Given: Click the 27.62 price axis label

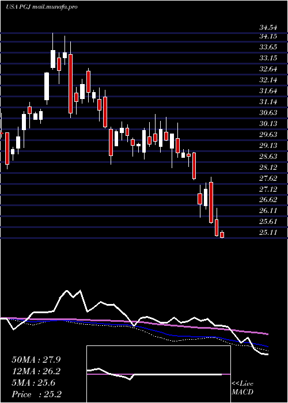Looking at the screenshot, I should 268,178.
